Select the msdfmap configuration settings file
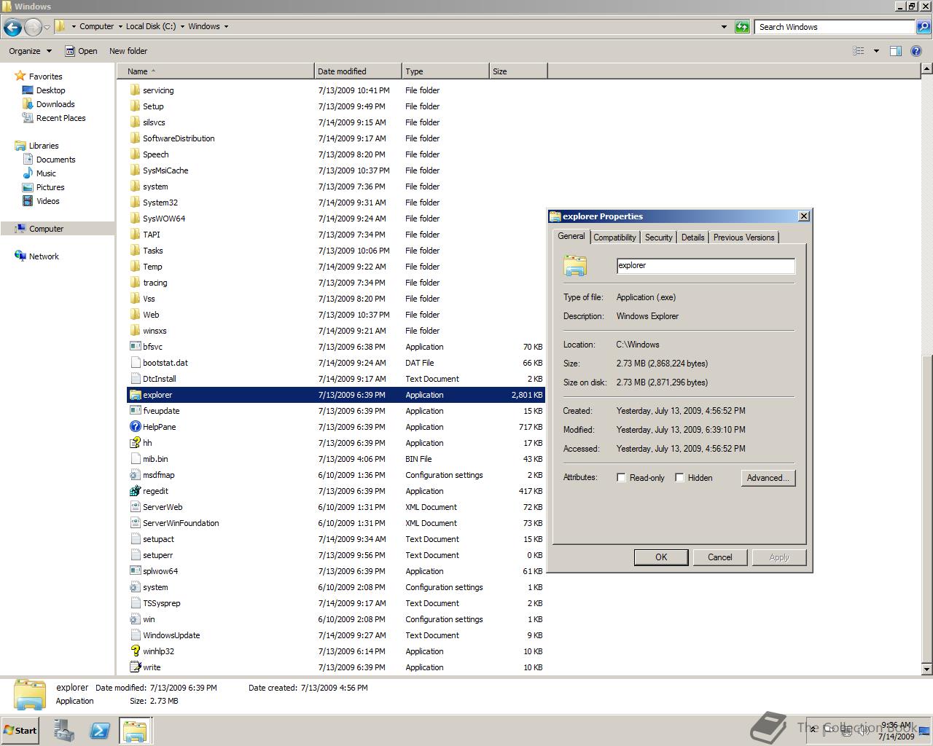The width and height of the screenshot is (933, 746). tap(336, 475)
